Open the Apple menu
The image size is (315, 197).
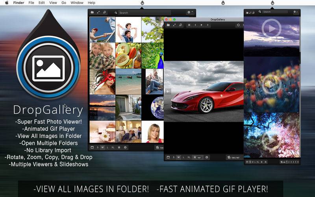click(7, 3)
